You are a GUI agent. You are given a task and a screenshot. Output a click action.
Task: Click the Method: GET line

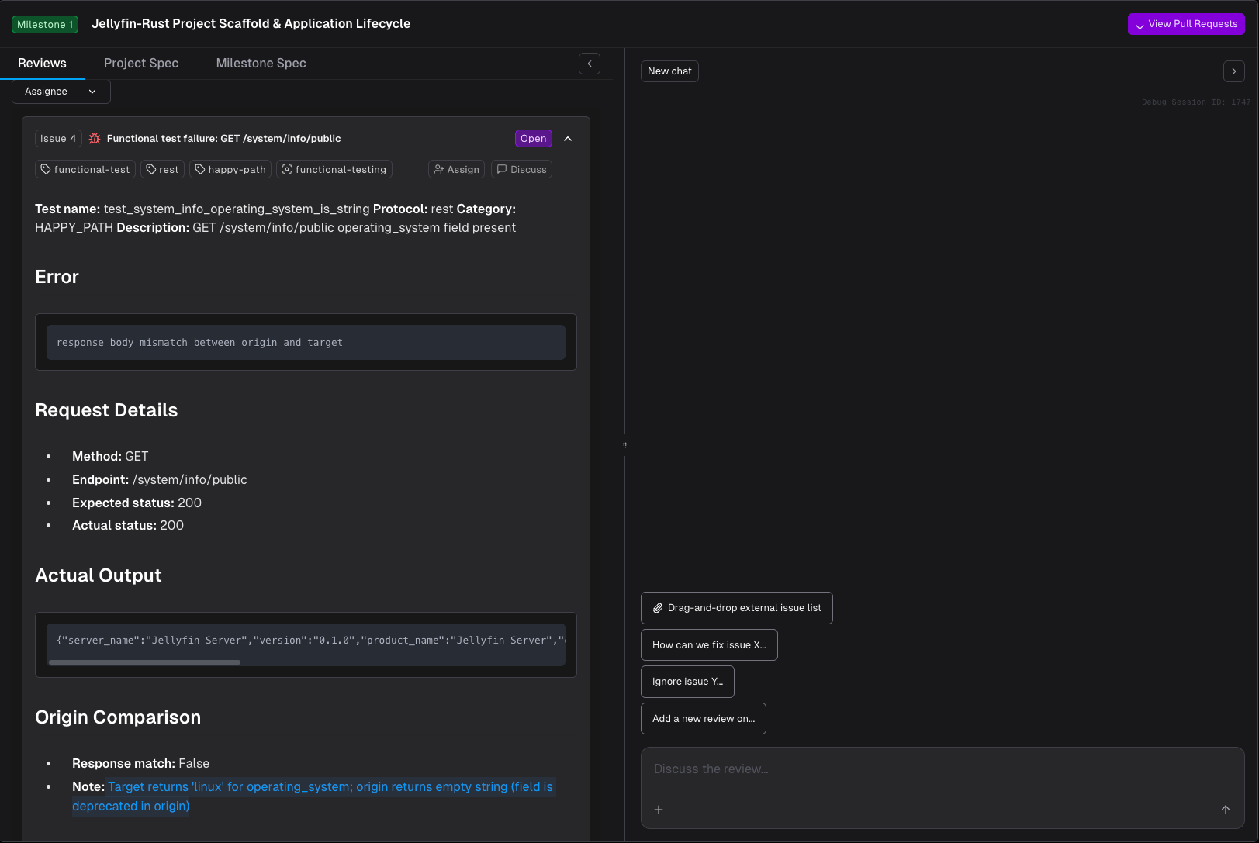110,456
